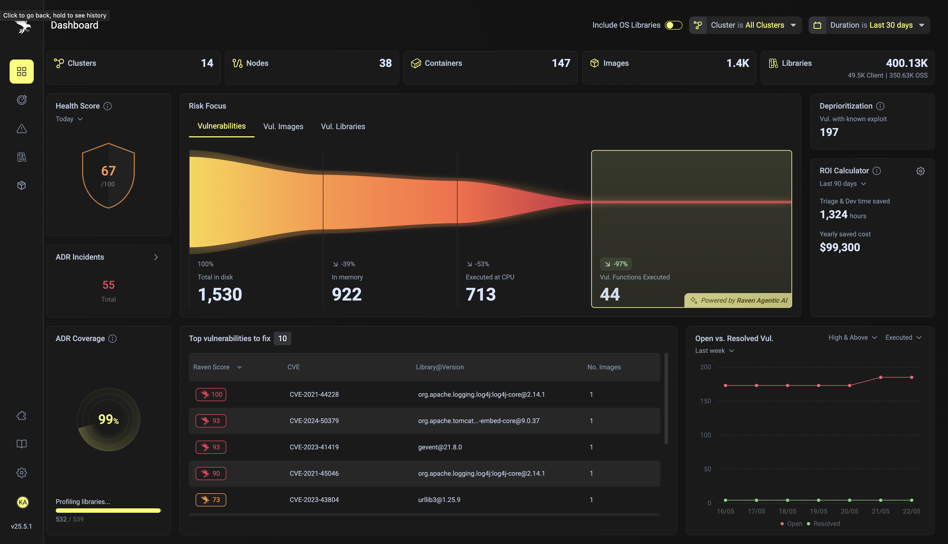Open the book documentation sidebar icon
The width and height of the screenshot is (948, 544).
[22, 444]
